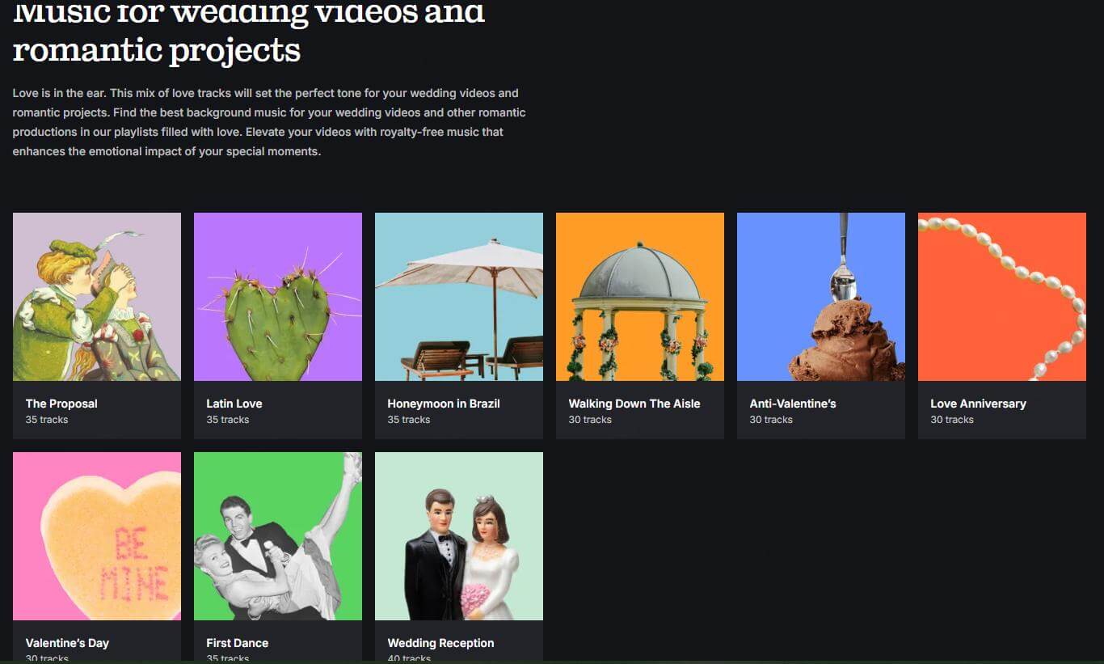Open the Love Anniversary title link
The image size is (1104, 664).
point(978,404)
